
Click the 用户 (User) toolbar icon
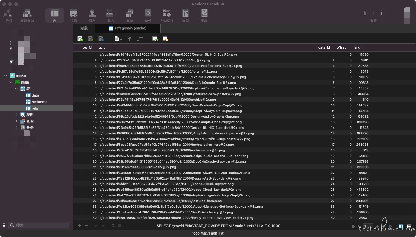coord(92,15)
